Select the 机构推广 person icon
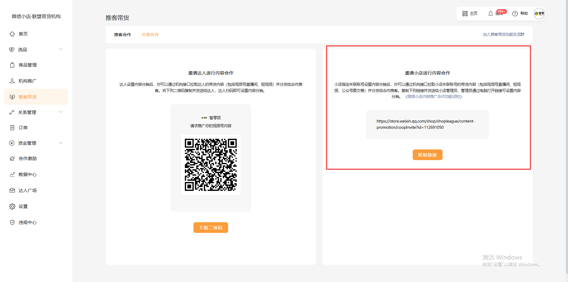The image size is (568, 282). pyautogui.click(x=12, y=81)
